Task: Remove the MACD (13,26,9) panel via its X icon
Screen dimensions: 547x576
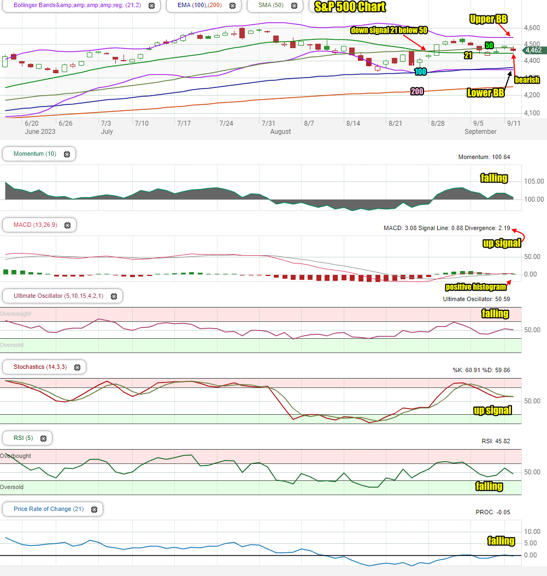Action: tap(68, 225)
